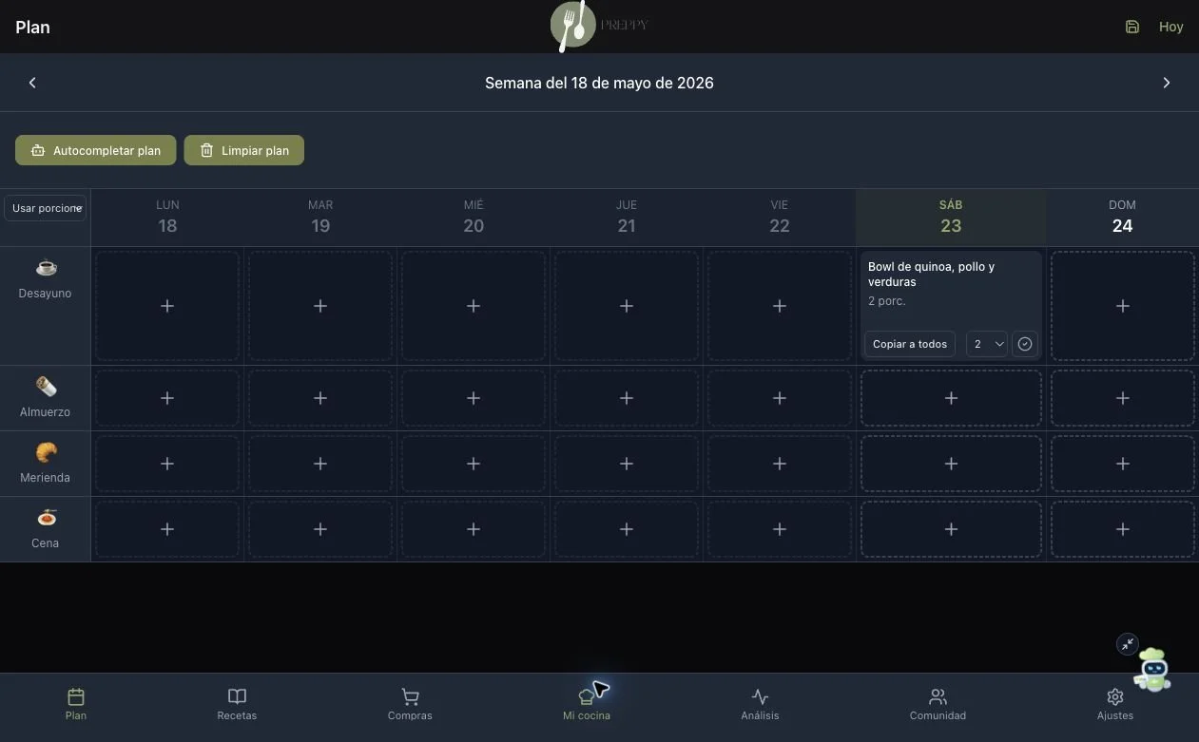
Task: Add a Desayuno meal for Sunday 24
Action: (1123, 306)
